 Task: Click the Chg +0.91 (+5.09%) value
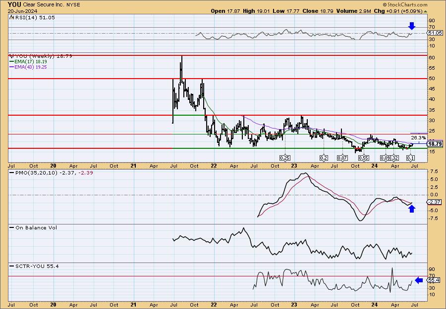tap(398, 11)
